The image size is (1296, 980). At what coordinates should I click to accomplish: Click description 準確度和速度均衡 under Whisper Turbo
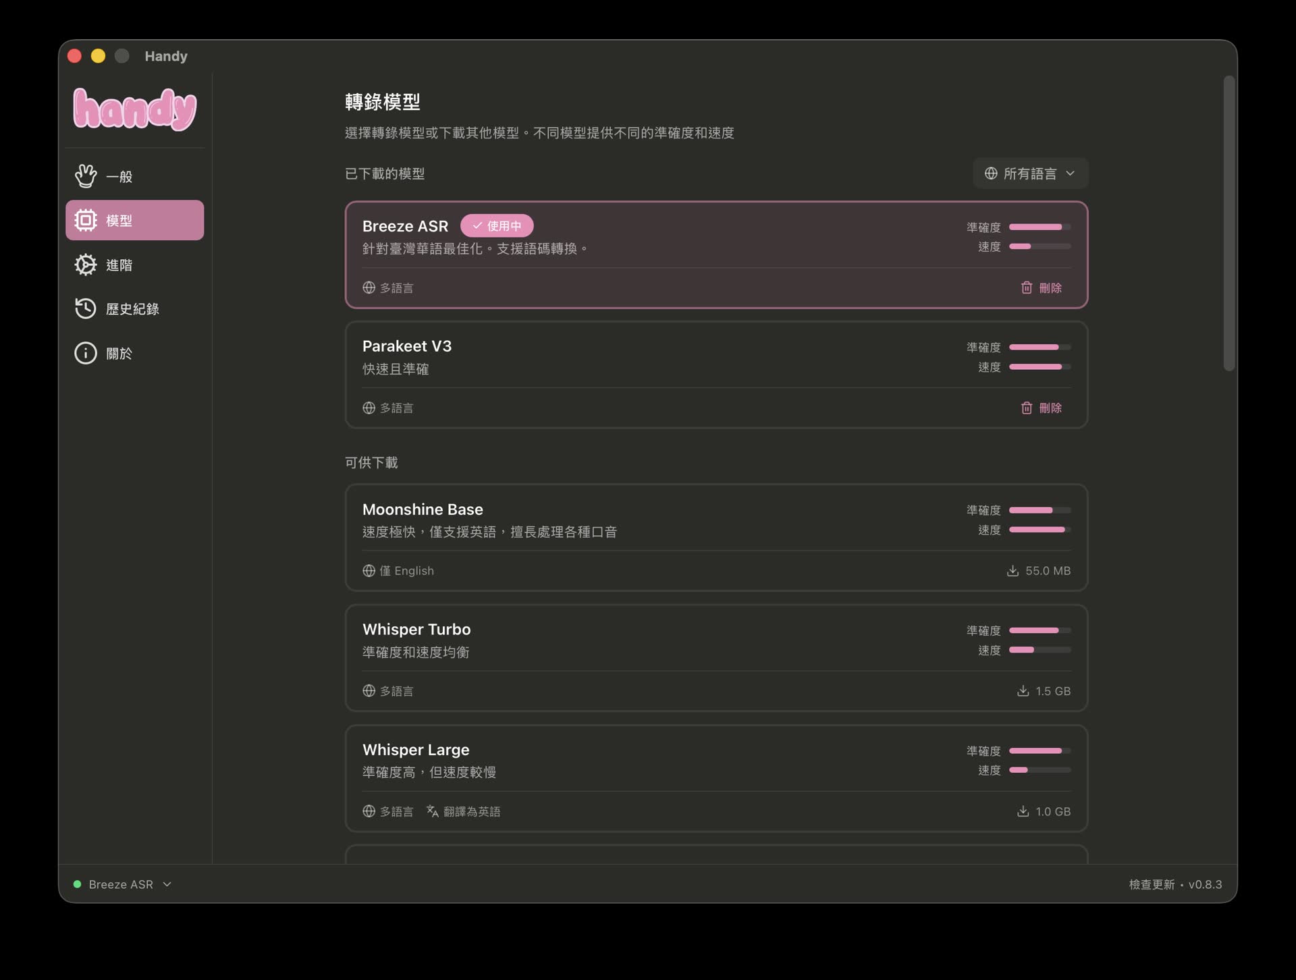[x=416, y=652]
